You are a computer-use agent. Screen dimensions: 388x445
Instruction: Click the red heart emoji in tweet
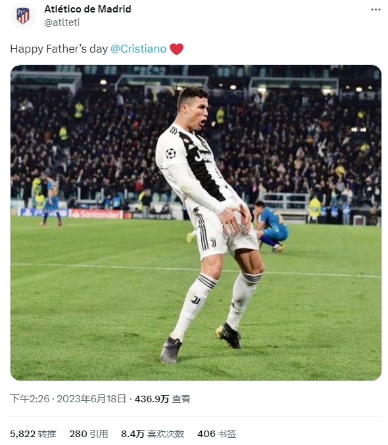[x=176, y=49]
